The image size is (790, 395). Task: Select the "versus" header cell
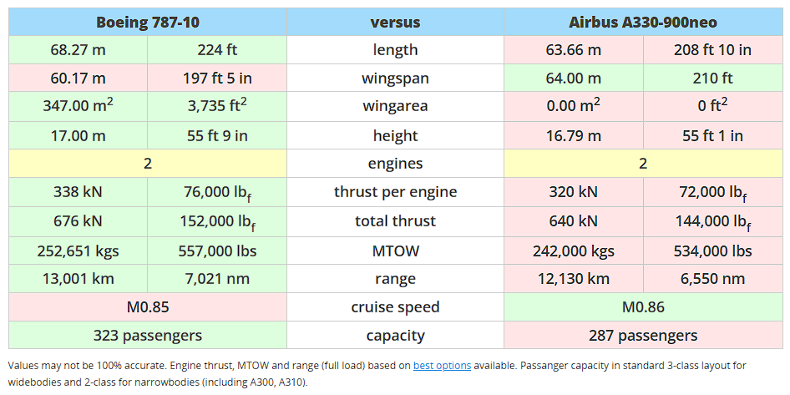tap(395, 22)
